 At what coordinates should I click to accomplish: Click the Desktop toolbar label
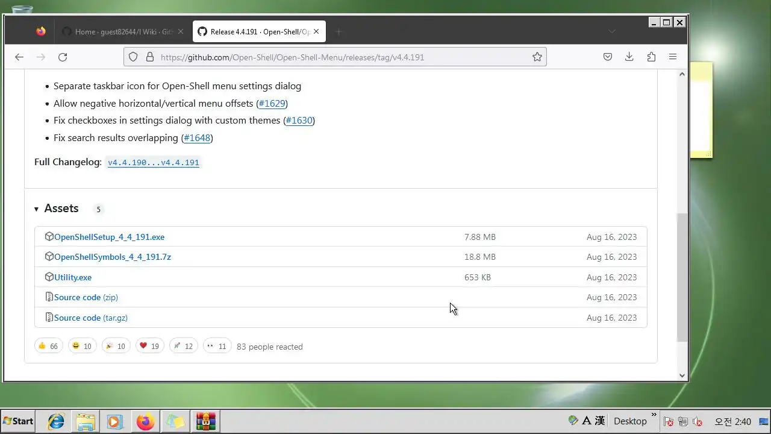pos(630,421)
